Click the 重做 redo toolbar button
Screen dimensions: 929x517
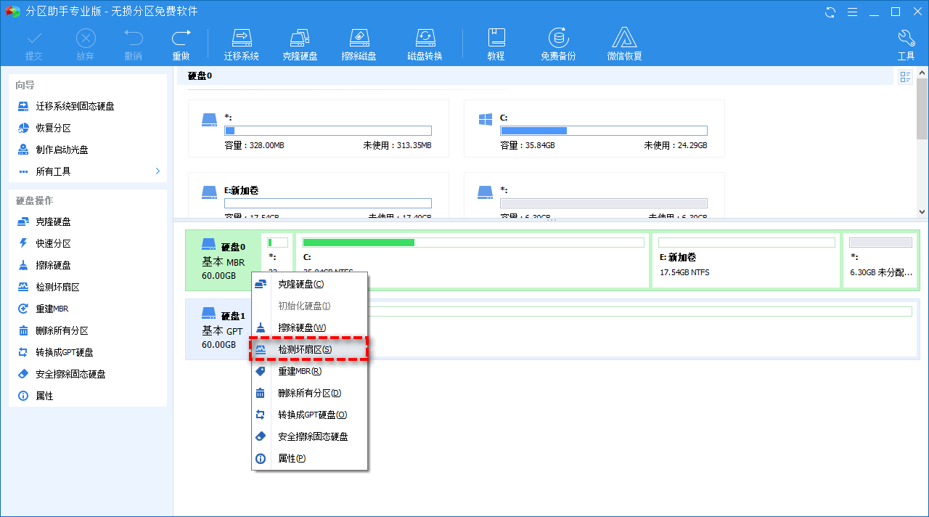click(181, 44)
